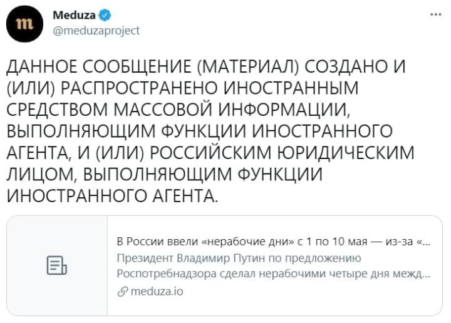The image size is (451, 323).
Task: Click the words РОССИЙСКИМ ЮРИДИЧЕСКИМ in the tweet
Action: click(x=282, y=153)
